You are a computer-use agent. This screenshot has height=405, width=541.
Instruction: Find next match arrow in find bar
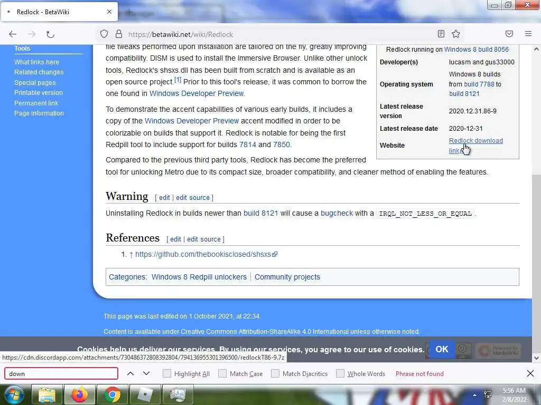click(146, 374)
